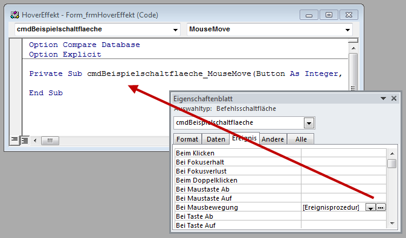Close the HoverEffekt code window
Viewport: 406px width, 238px height.
349,15
